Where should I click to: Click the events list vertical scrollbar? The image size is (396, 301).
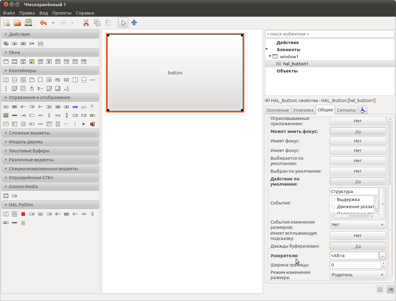coord(377,204)
